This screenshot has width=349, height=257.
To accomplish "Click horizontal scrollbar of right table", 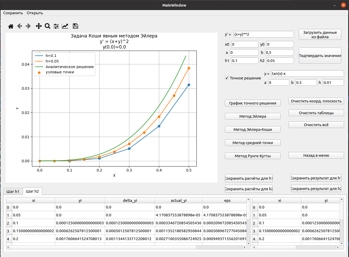I will point(296,247).
